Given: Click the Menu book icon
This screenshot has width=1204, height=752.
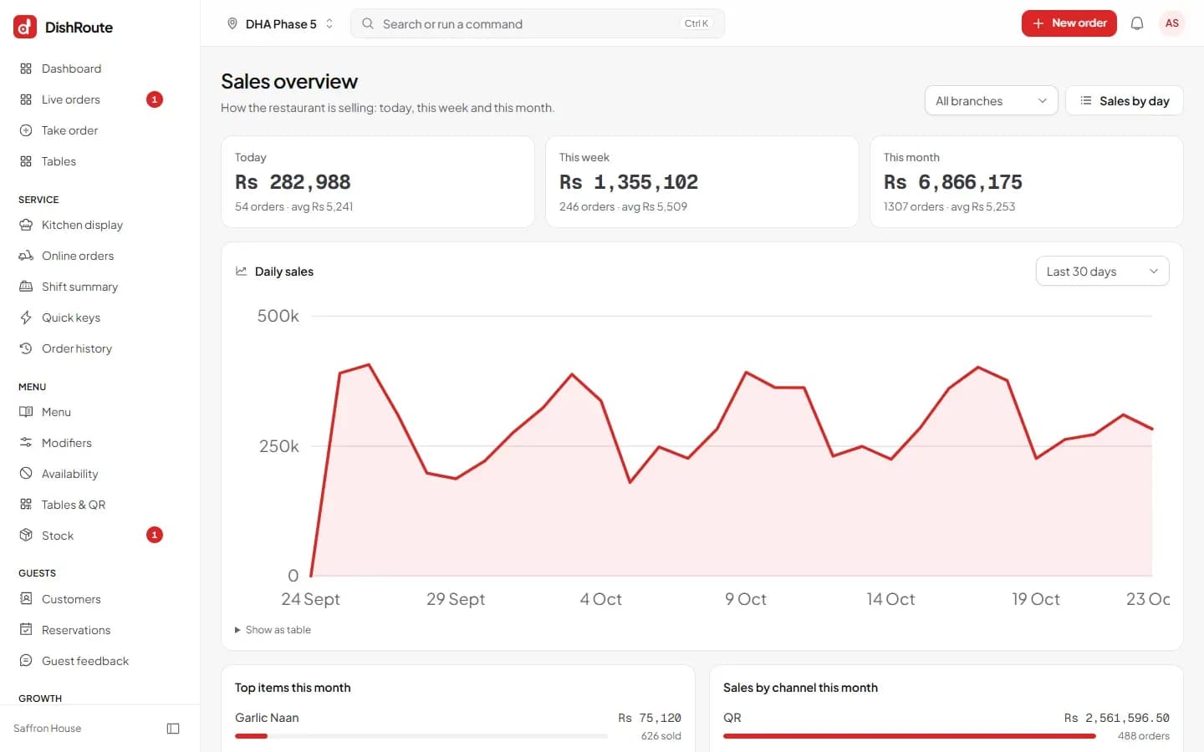Looking at the screenshot, I should (x=26, y=412).
